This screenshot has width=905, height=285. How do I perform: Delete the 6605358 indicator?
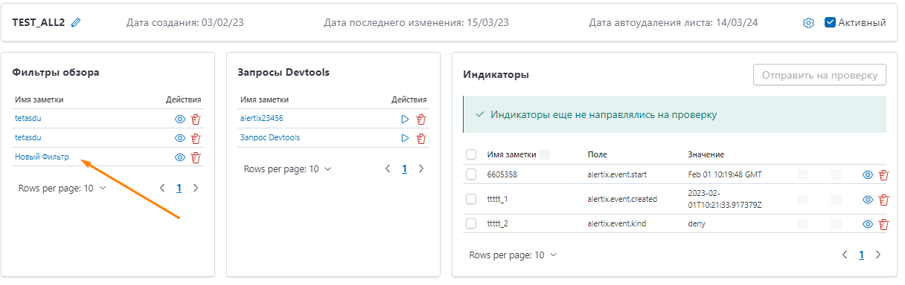click(884, 175)
